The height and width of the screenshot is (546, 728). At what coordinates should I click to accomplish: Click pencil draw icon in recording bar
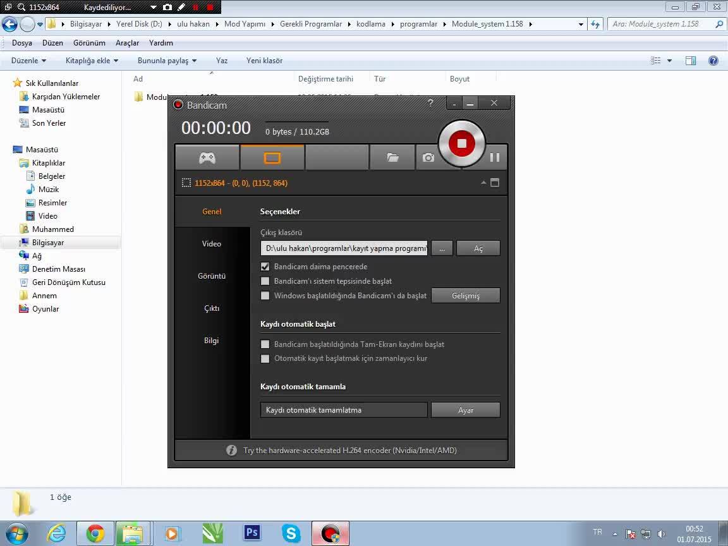[x=181, y=7]
